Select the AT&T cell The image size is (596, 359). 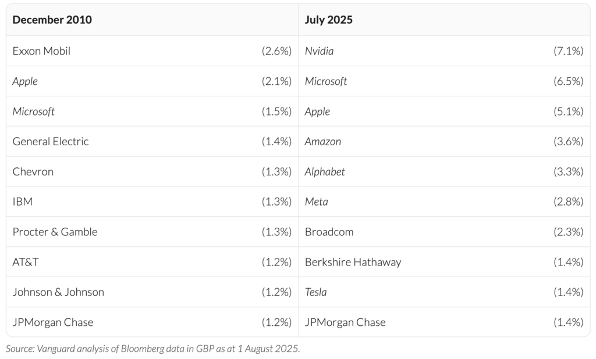point(26,262)
